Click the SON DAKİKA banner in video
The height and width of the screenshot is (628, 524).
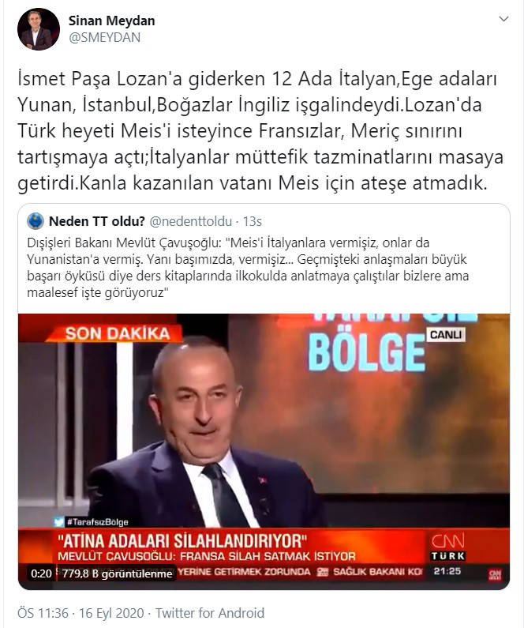click(x=116, y=333)
